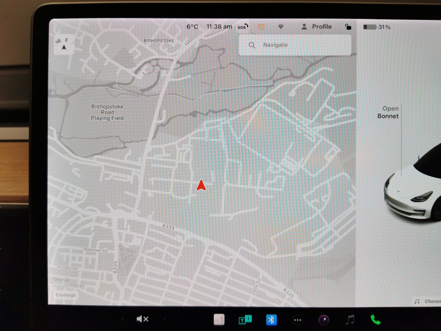Tap the map compass orientation button
The height and width of the screenshot is (331, 441).
pos(64,44)
